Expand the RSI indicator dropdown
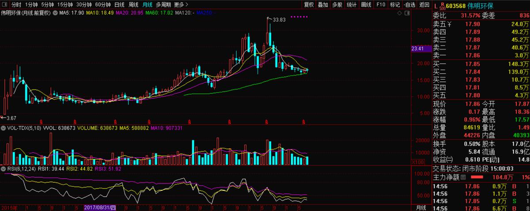Screen dimensions: 530x211 coord(4,169)
